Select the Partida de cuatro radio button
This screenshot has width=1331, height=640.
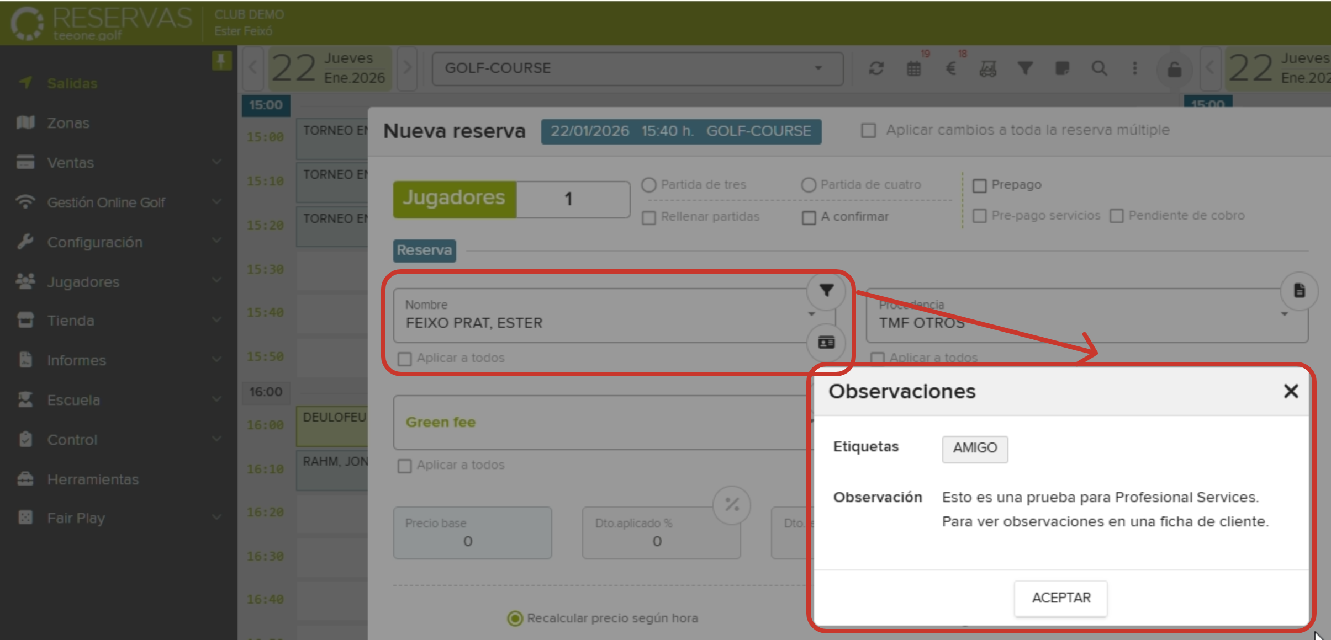(810, 185)
